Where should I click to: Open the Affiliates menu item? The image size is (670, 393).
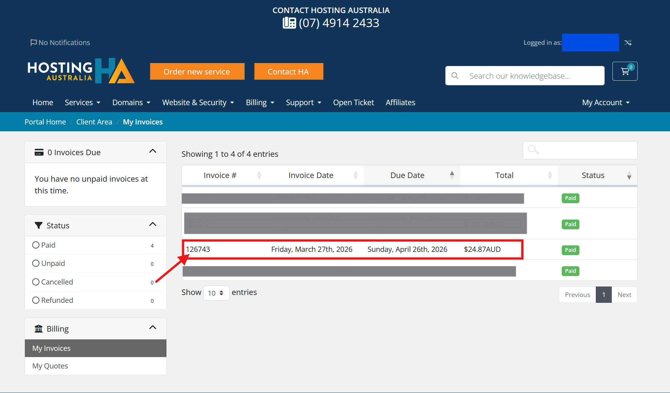(400, 103)
